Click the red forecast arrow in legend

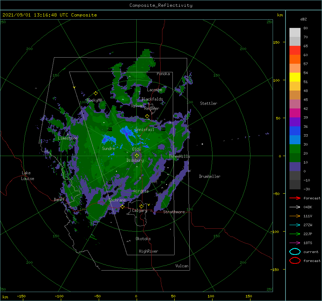295,198
